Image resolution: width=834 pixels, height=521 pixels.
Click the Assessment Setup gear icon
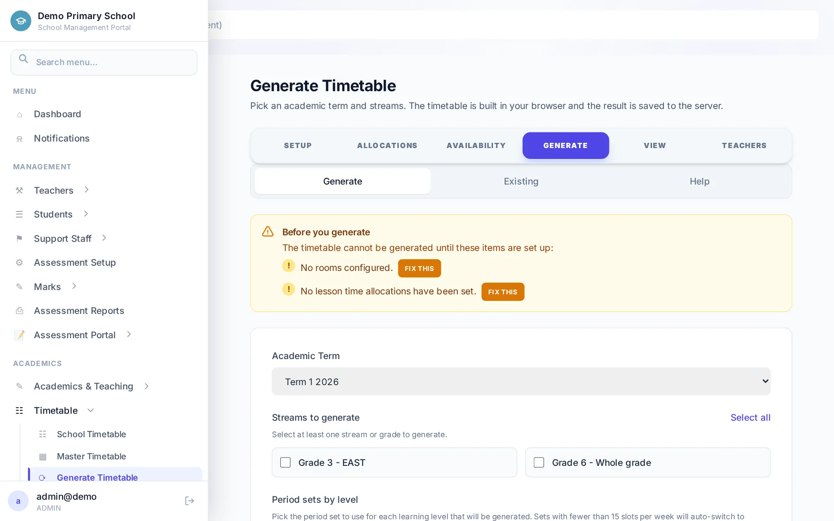click(x=20, y=262)
